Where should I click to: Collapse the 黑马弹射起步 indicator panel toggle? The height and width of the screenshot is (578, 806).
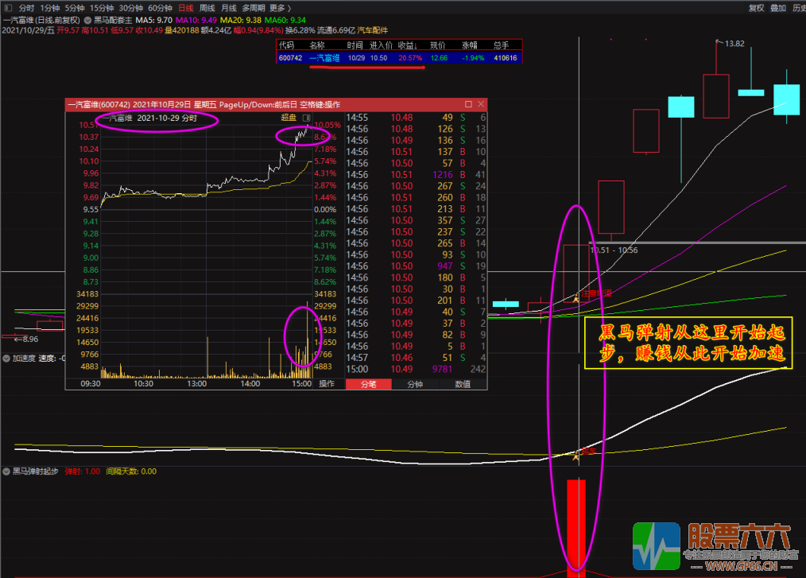[6, 471]
